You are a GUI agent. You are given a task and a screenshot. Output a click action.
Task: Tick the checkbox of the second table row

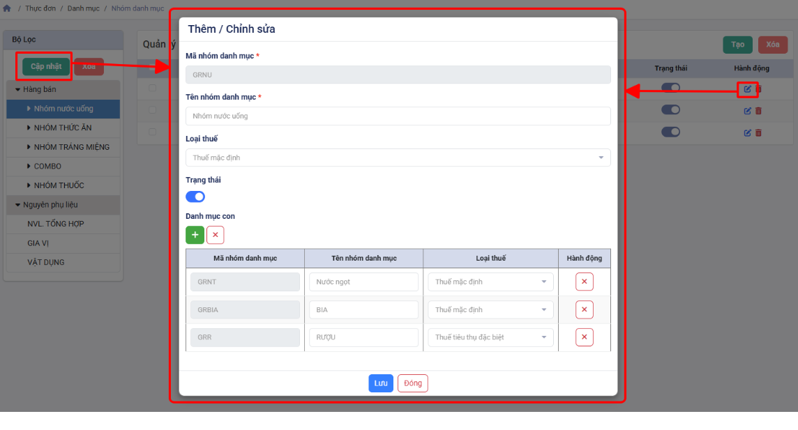(152, 110)
